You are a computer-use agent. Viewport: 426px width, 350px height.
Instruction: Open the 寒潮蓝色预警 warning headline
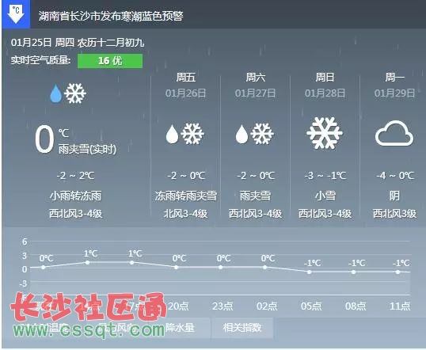tap(111, 16)
